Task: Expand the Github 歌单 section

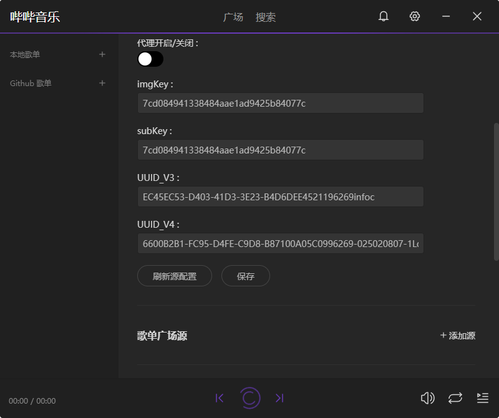Action: pos(102,83)
